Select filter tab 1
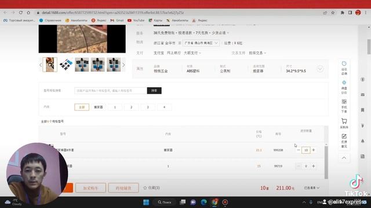 [x=115, y=107]
